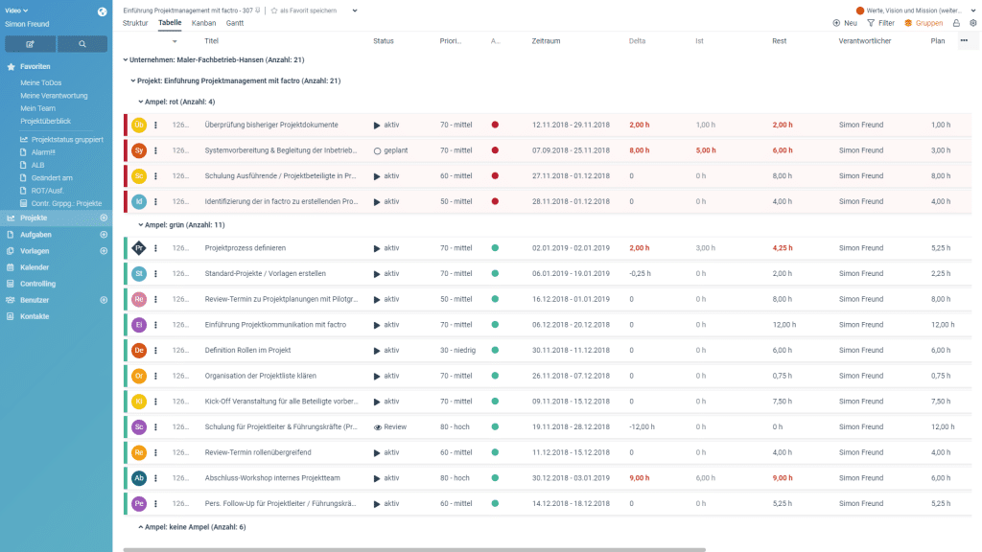Switch to the Gantt tab
982x552 pixels.
[x=235, y=23]
